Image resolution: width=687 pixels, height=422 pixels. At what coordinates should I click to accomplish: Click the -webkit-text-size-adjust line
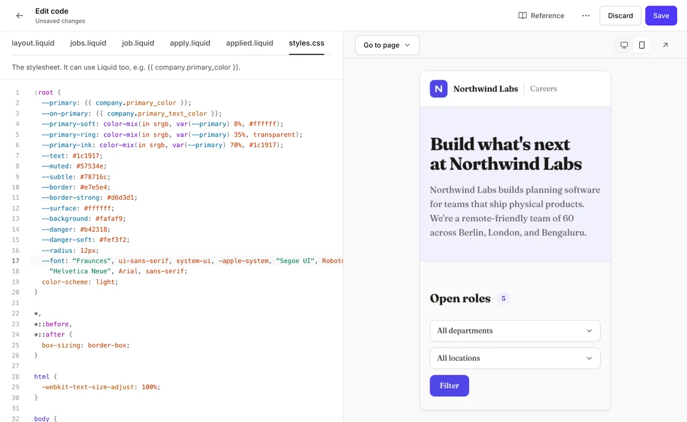101,387
